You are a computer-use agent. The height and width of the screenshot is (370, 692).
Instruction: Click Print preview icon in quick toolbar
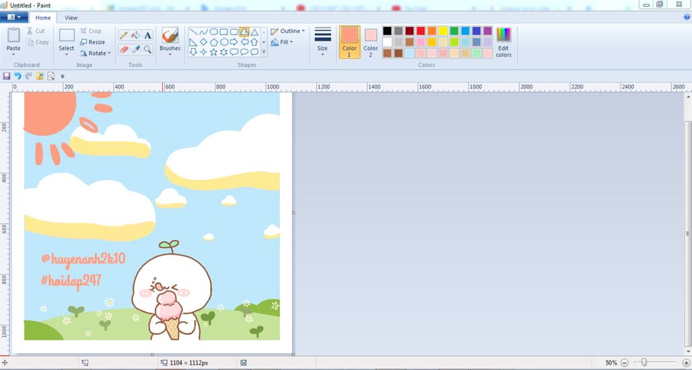tap(51, 76)
